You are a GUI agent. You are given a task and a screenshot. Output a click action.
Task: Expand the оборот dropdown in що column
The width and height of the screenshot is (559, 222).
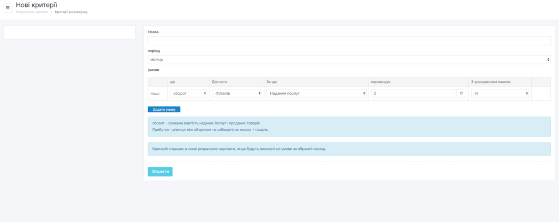pyautogui.click(x=188, y=93)
